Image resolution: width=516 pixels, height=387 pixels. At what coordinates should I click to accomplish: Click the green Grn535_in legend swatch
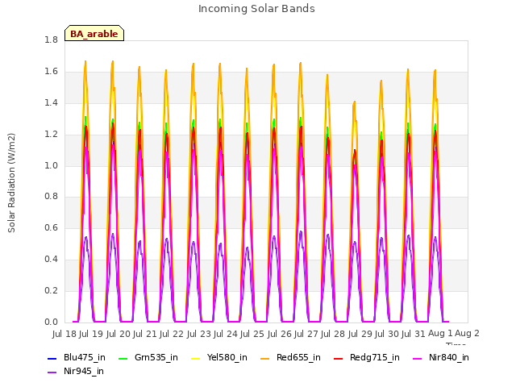(123, 358)
